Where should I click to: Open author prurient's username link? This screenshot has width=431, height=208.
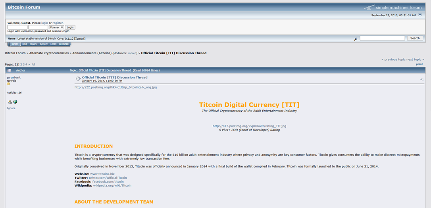coord(14,77)
